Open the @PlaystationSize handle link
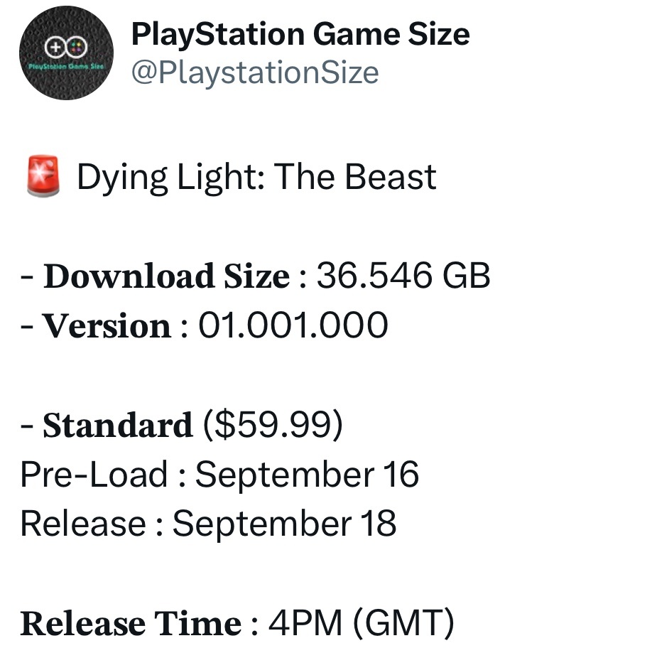Image resolution: width=657 pixels, height=648 pixels. pyautogui.click(x=255, y=72)
